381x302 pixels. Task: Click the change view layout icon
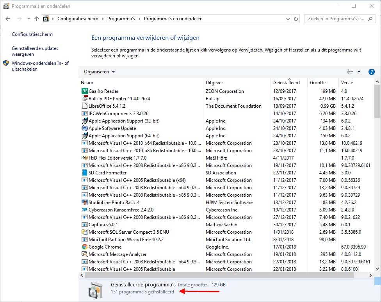coord(350,72)
